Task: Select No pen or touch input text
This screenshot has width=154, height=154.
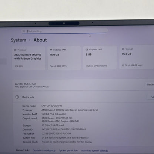Action: tap(67, 142)
